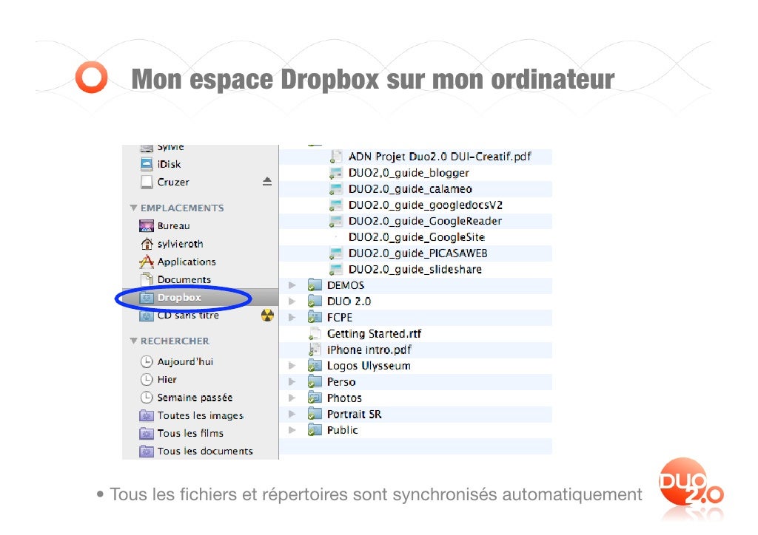Select file name Getting Started.rtf
The height and width of the screenshot is (535, 758).
pos(374,333)
